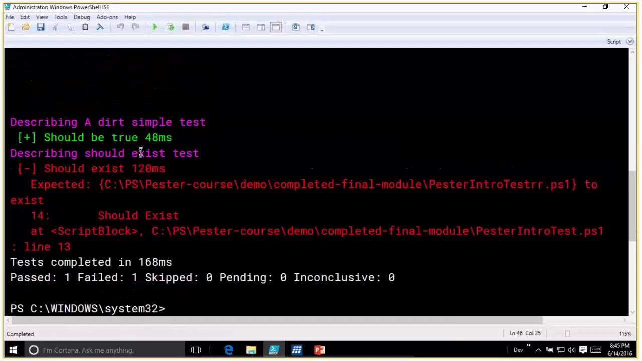
Task: Click the Completed status text
Action: point(20,334)
